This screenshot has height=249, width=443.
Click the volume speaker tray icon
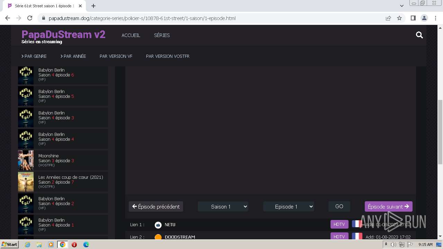pos(394,245)
